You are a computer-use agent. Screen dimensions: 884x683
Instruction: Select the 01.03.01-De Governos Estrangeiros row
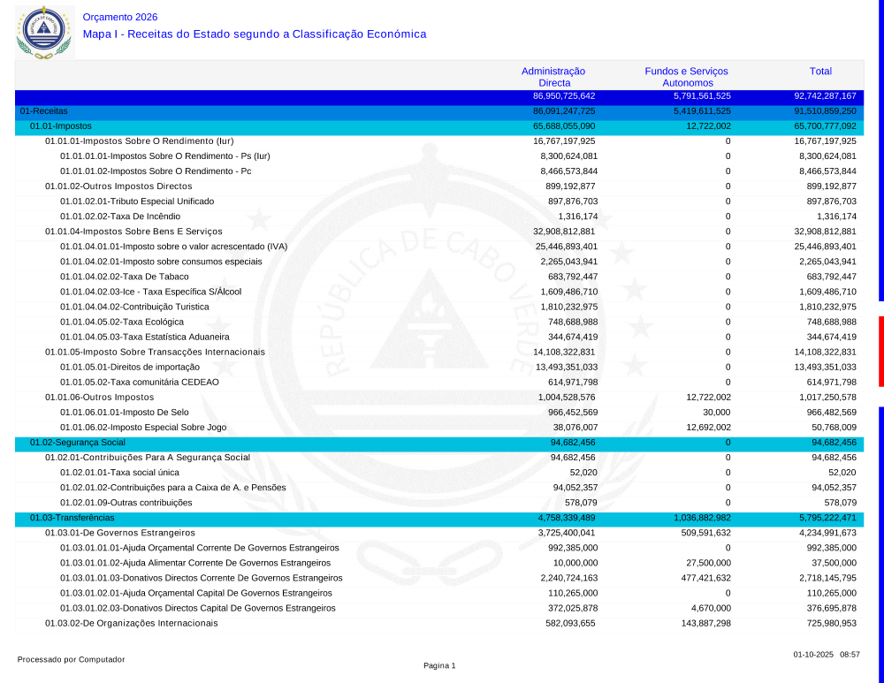click(x=119, y=533)
